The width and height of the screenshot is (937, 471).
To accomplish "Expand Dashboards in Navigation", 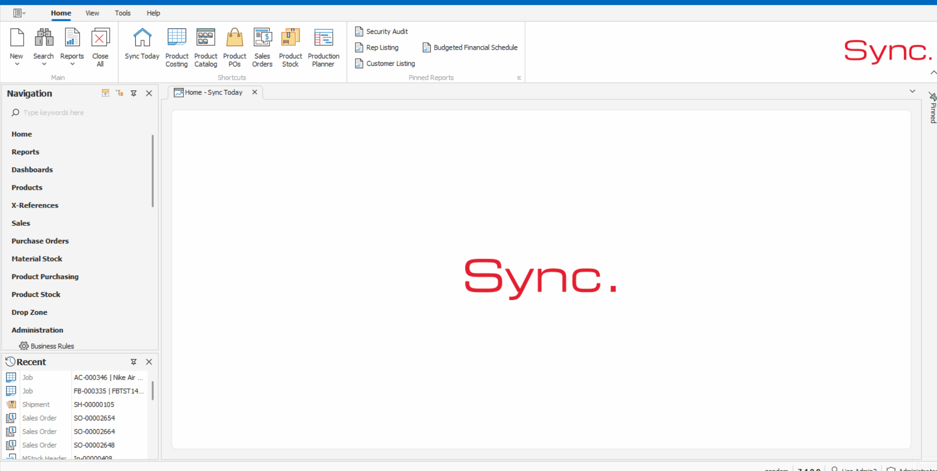I will [x=32, y=170].
